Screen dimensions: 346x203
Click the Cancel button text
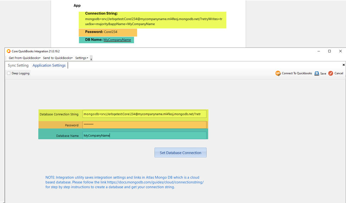click(339, 73)
